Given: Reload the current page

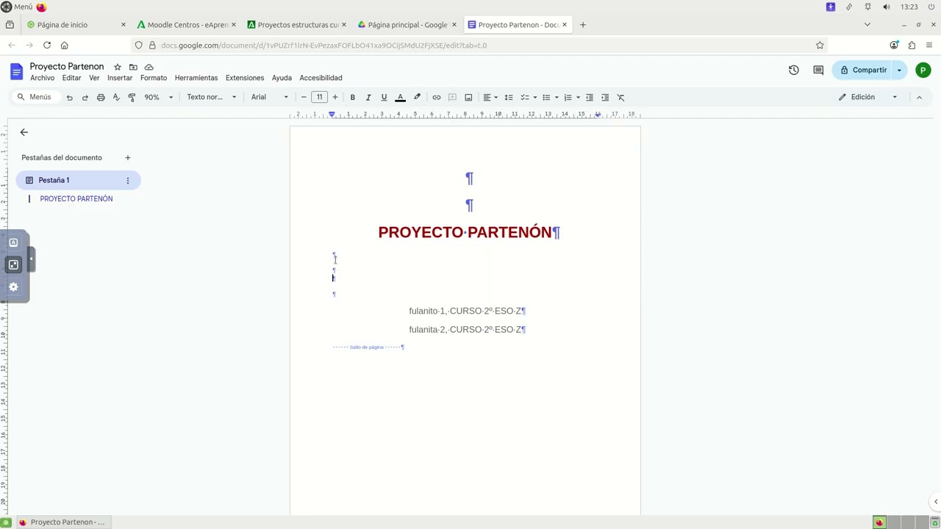Looking at the screenshot, I should coord(47,46).
